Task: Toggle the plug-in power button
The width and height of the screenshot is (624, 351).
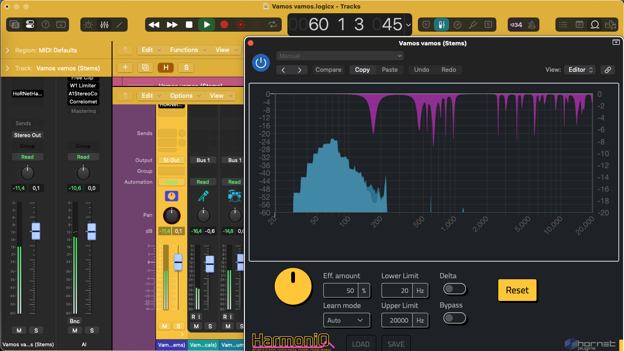Action: 260,63
